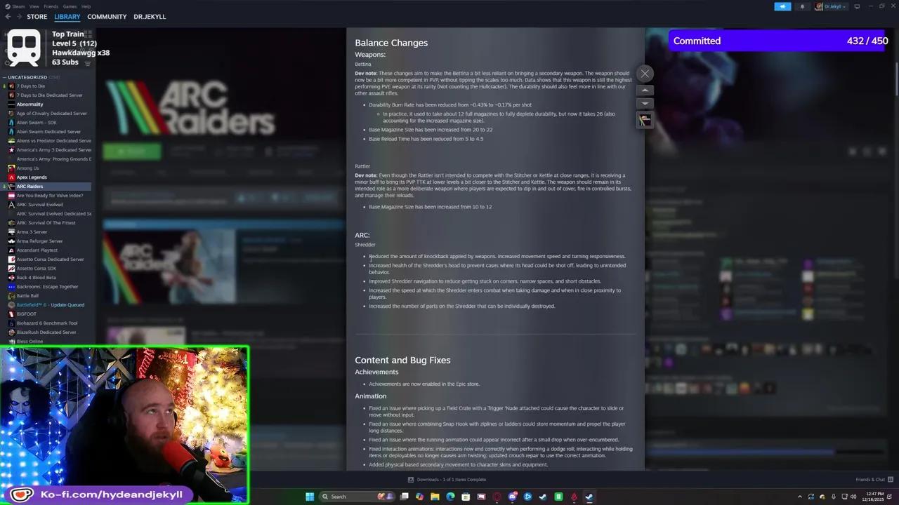Open Microsoft Edge from the taskbar

450,497
